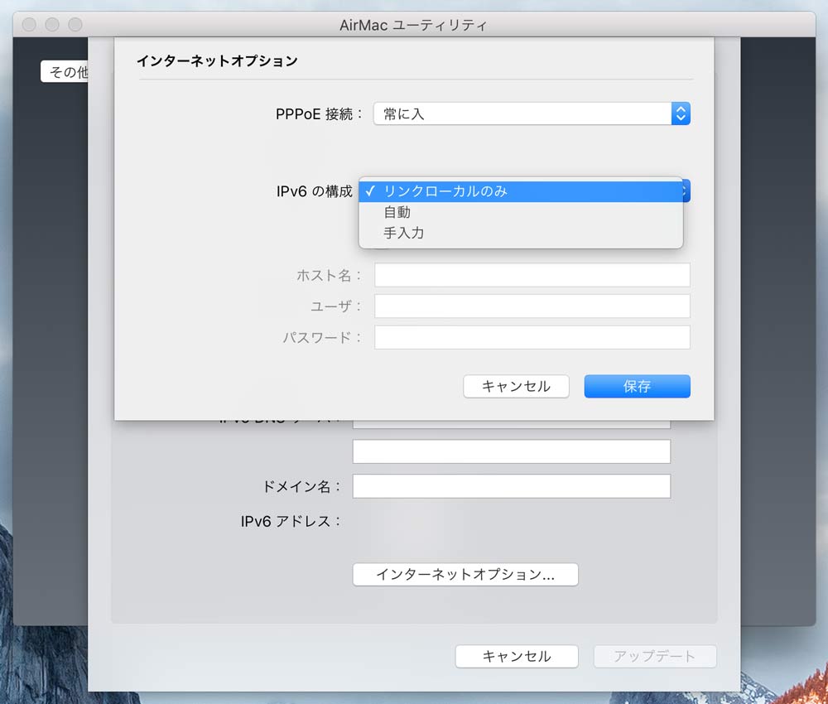Click the IPv6 アドレス label

pyautogui.click(x=291, y=521)
